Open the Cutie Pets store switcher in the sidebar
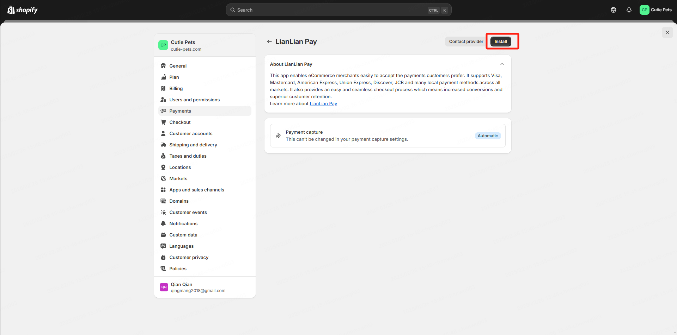The height and width of the screenshot is (335, 677). tap(205, 45)
